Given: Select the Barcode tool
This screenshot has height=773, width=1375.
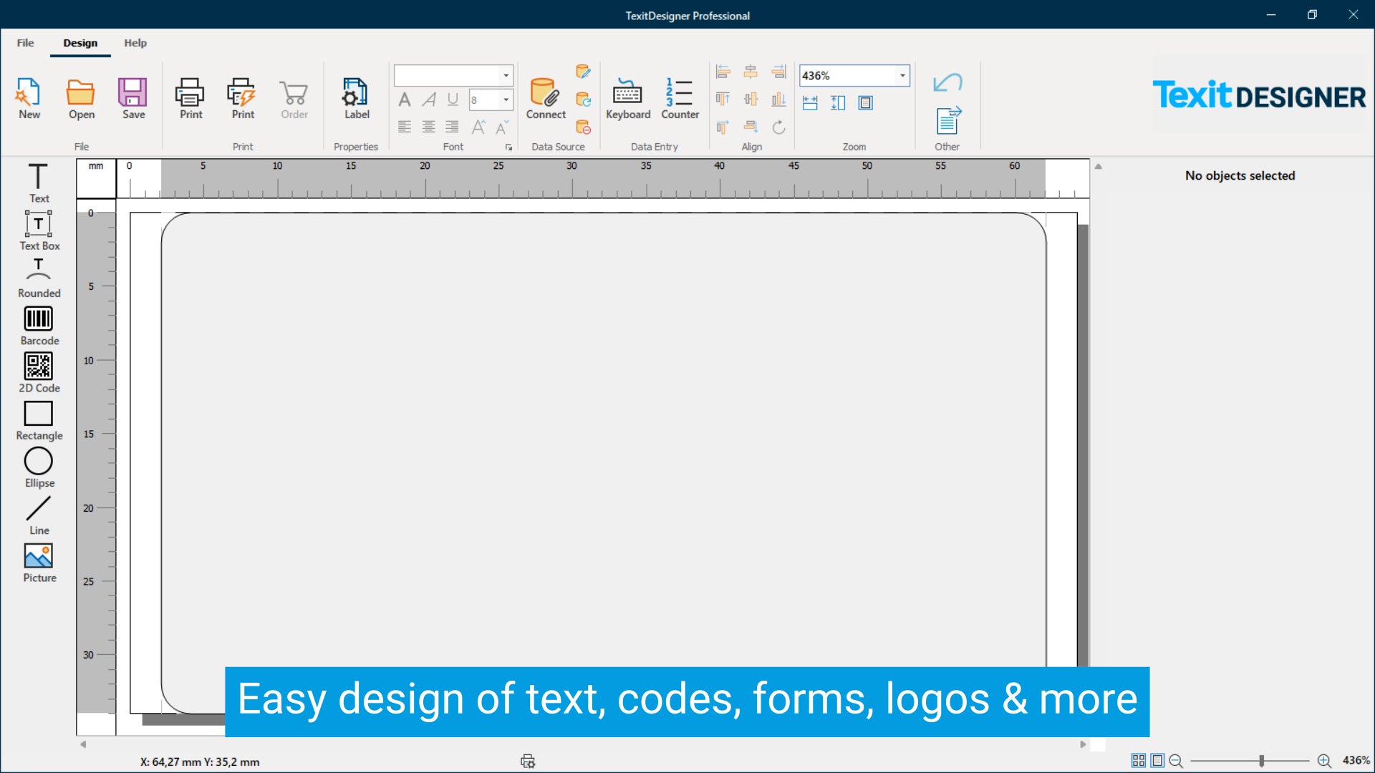Looking at the screenshot, I should pyautogui.click(x=39, y=326).
